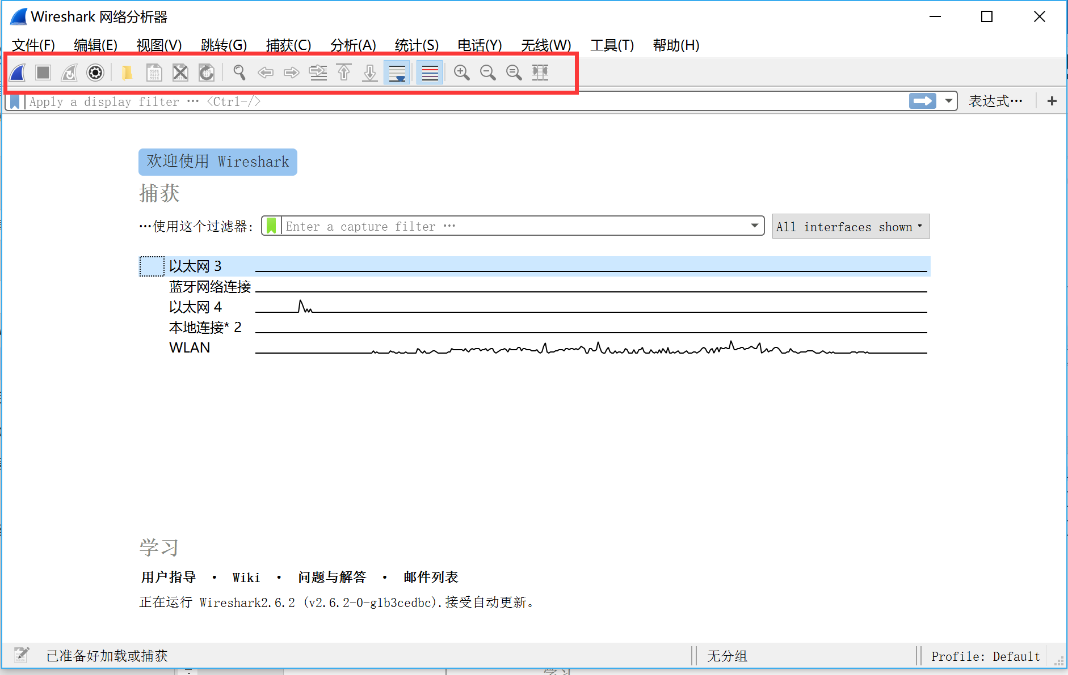Open All interfaces shown dropdown
Image resolution: width=1068 pixels, height=675 pixels.
tap(851, 227)
